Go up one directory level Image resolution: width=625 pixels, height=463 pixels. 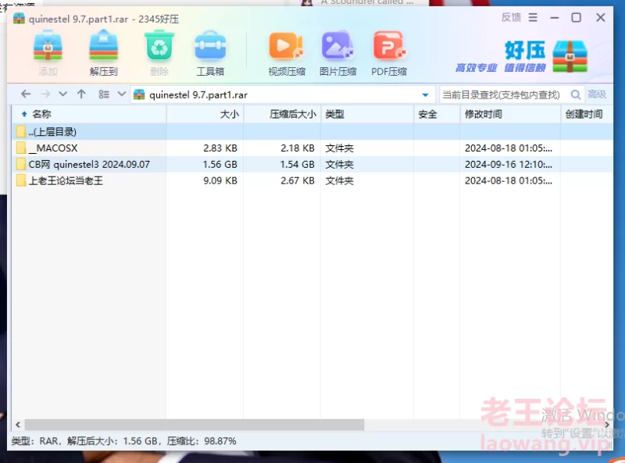pos(81,94)
